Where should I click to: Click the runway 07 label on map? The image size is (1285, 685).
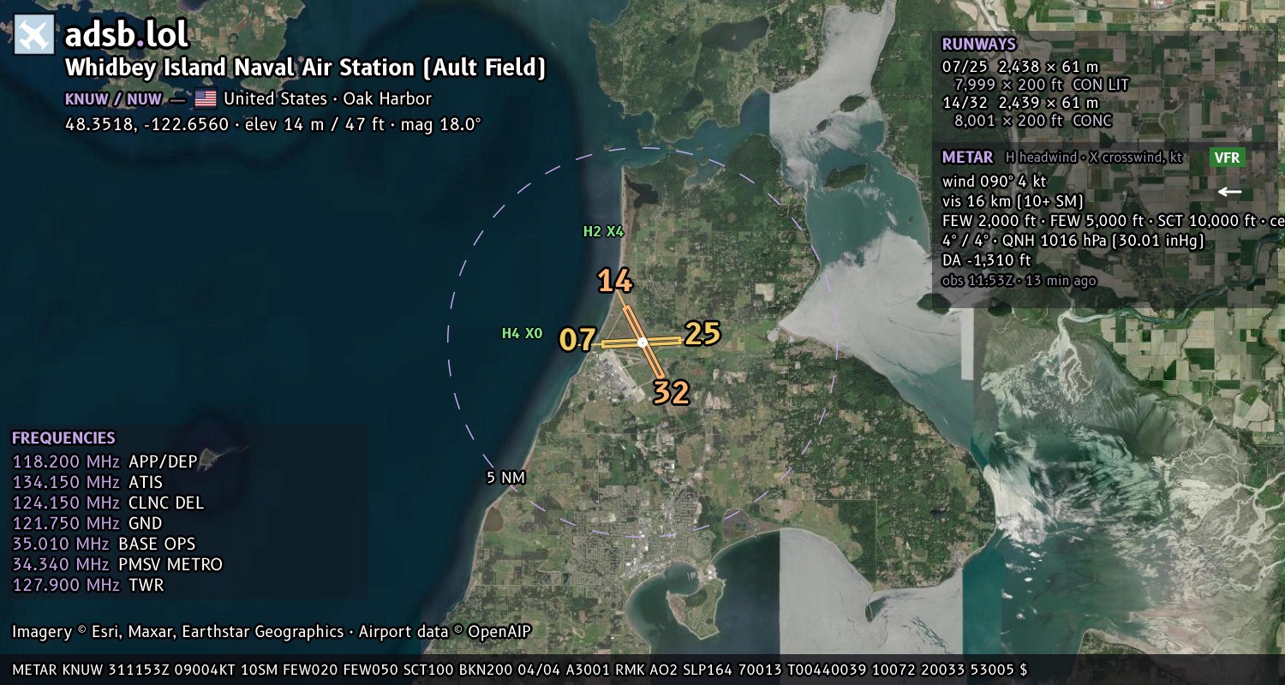[x=577, y=340]
